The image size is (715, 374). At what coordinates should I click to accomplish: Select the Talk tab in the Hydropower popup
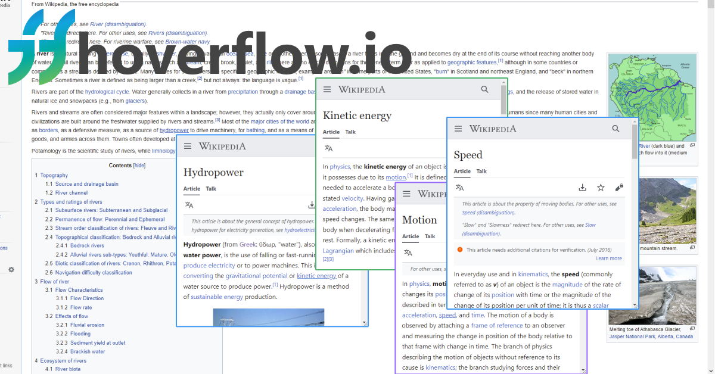211,189
